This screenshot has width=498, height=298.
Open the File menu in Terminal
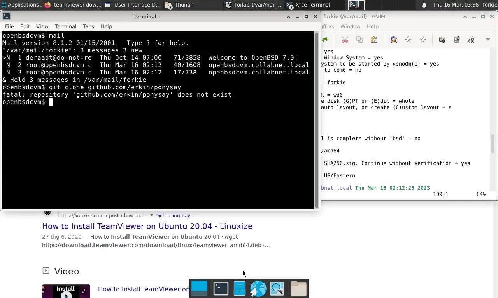click(9, 26)
